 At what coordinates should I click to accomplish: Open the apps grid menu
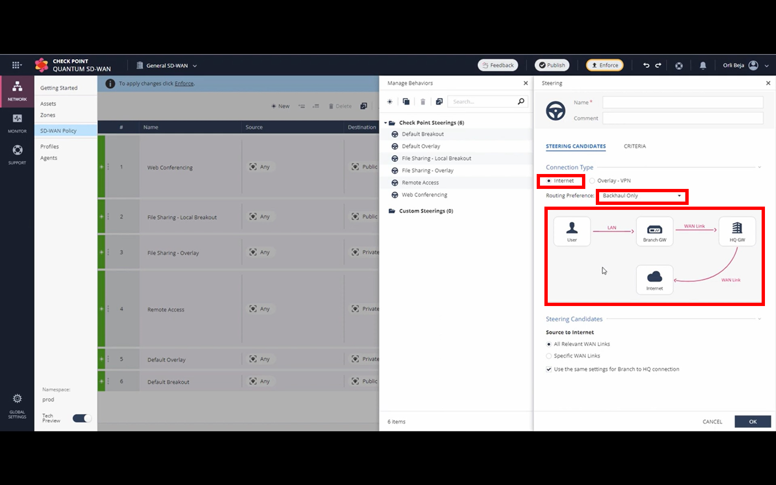17,65
